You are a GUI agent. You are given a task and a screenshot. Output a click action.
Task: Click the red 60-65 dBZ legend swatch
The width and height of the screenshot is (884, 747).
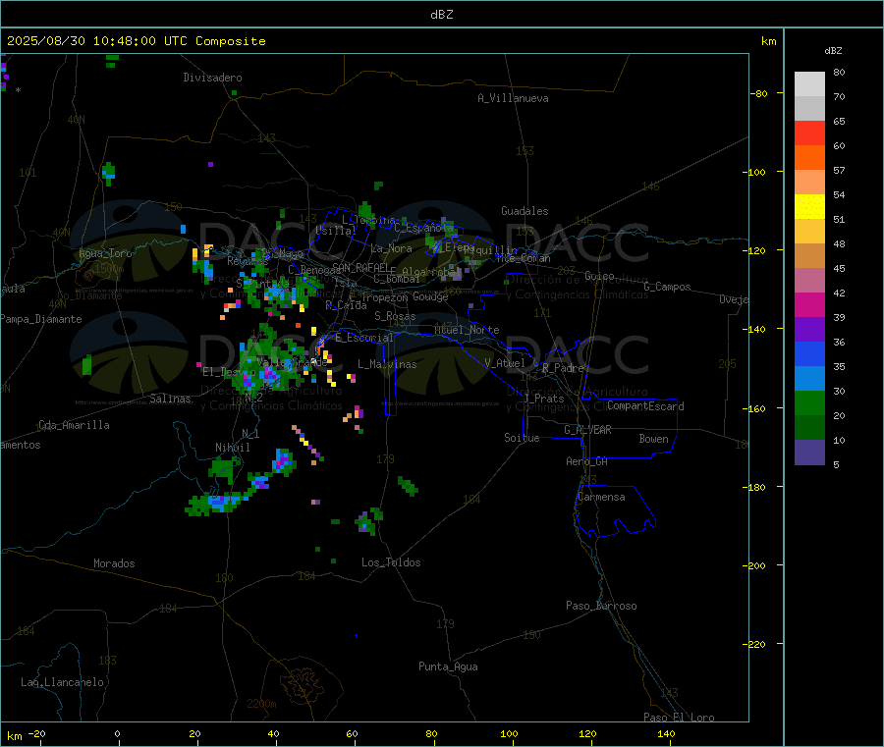click(809, 133)
